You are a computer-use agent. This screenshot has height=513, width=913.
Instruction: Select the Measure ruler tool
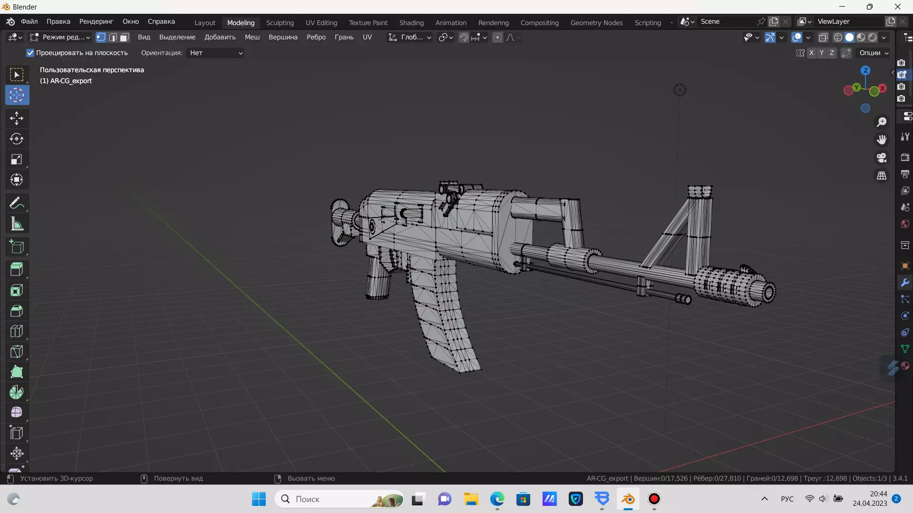click(17, 224)
